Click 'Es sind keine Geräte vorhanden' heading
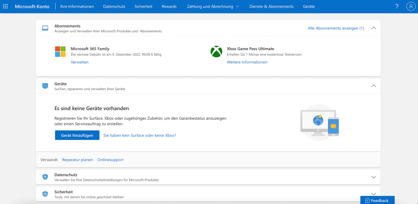Image resolution: width=418 pixels, height=204 pixels. 92,108
